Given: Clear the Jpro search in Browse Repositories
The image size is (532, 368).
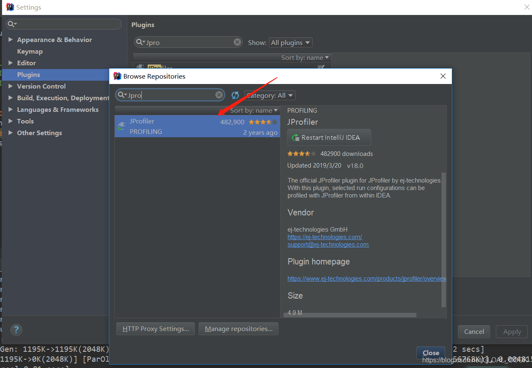Looking at the screenshot, I should click(x=219, y=95).
